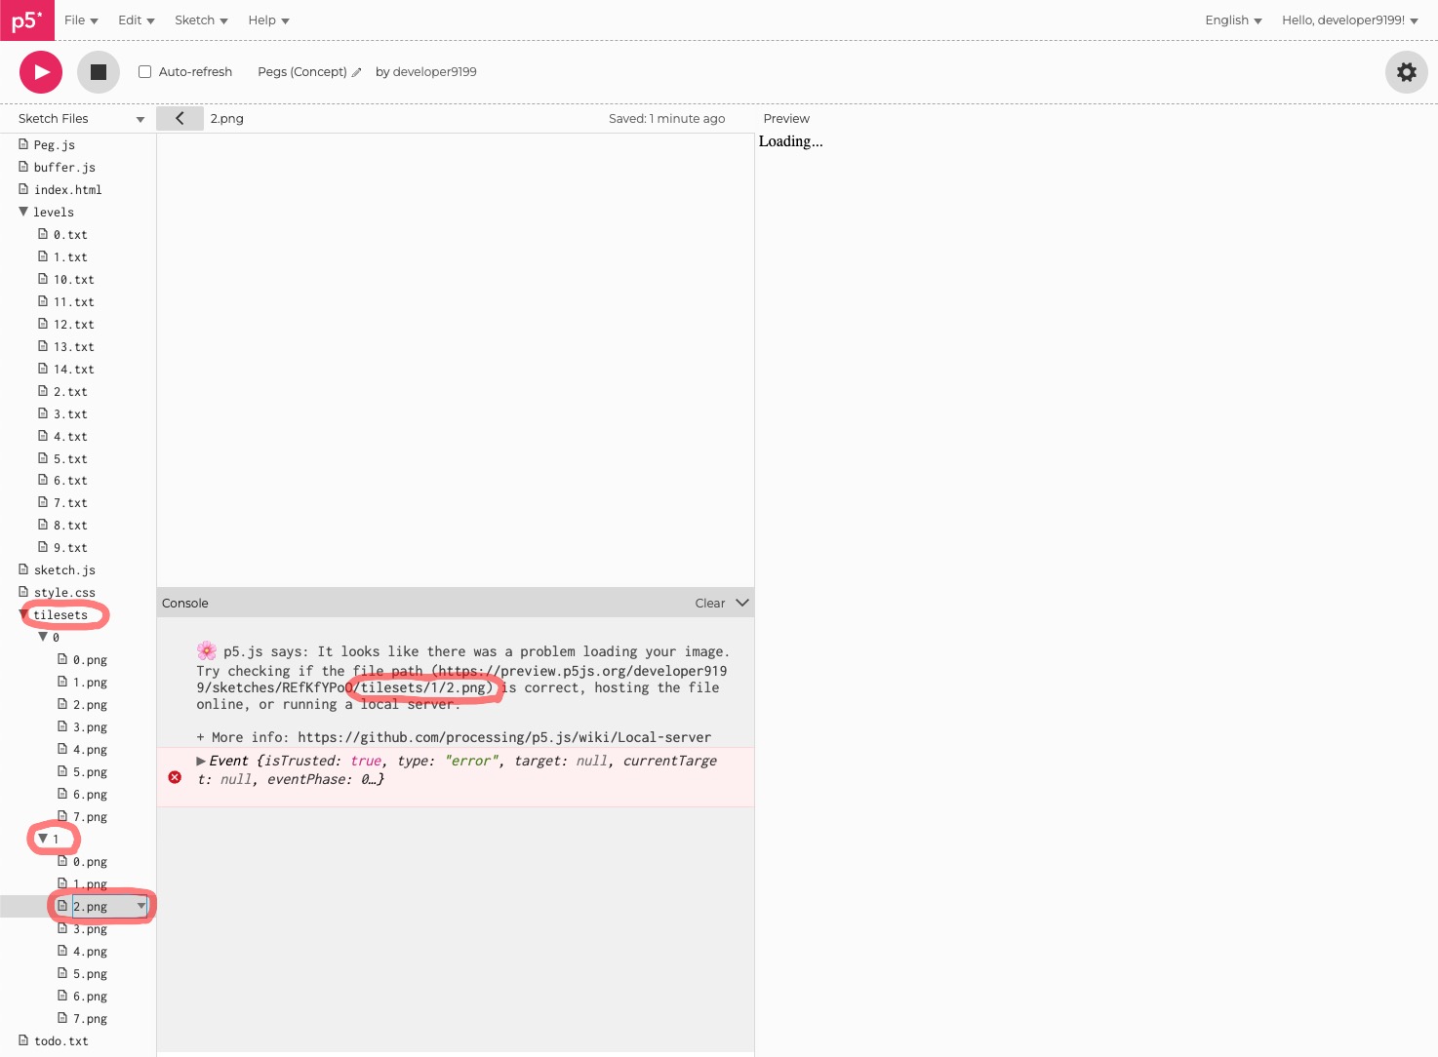This screenshot has width=1438, height=1057.
Task: Collapse the levels folder
Action: point(23,212)
